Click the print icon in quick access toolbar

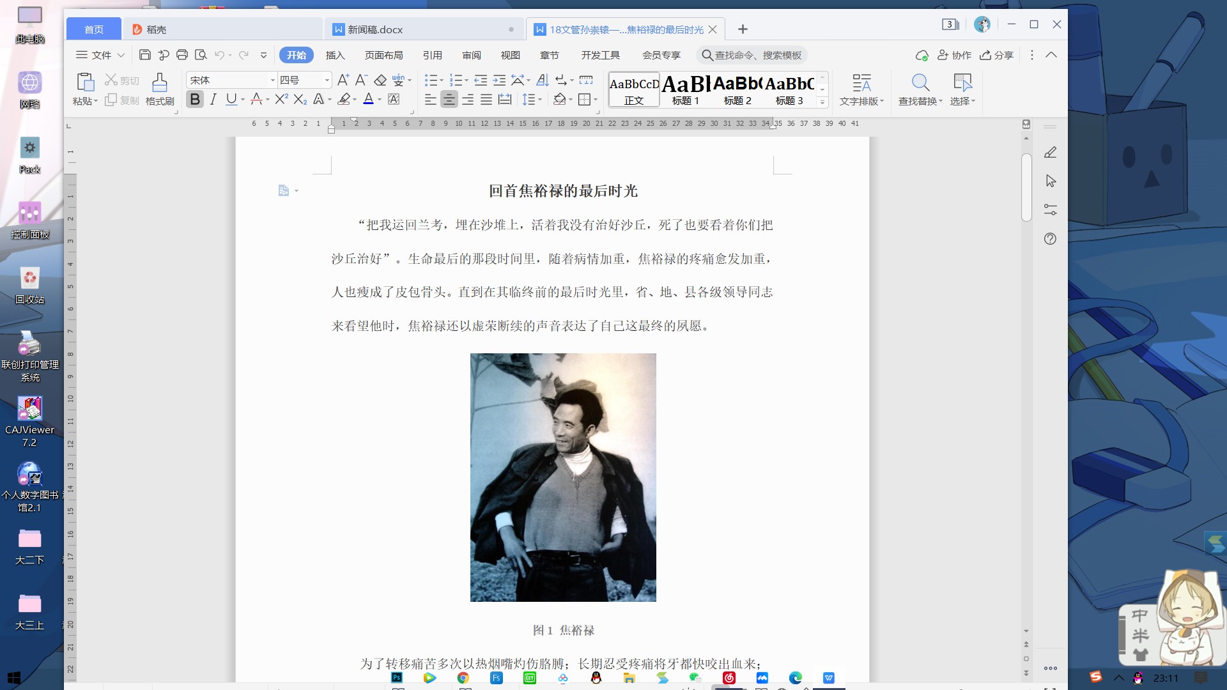coord(182,55)
